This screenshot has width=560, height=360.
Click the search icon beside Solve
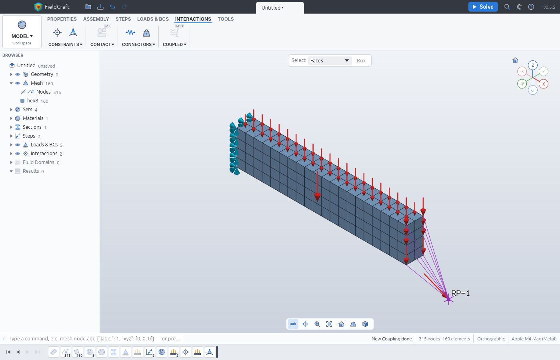(507, 7)
